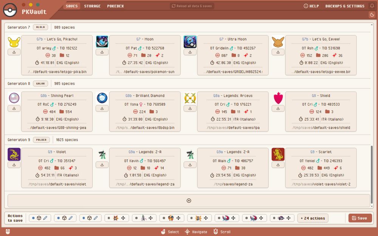Open the G7 - Ultra Moon card title
Image resolution: width=378 pixels, height=236 pixels.
tap(233, 39)
